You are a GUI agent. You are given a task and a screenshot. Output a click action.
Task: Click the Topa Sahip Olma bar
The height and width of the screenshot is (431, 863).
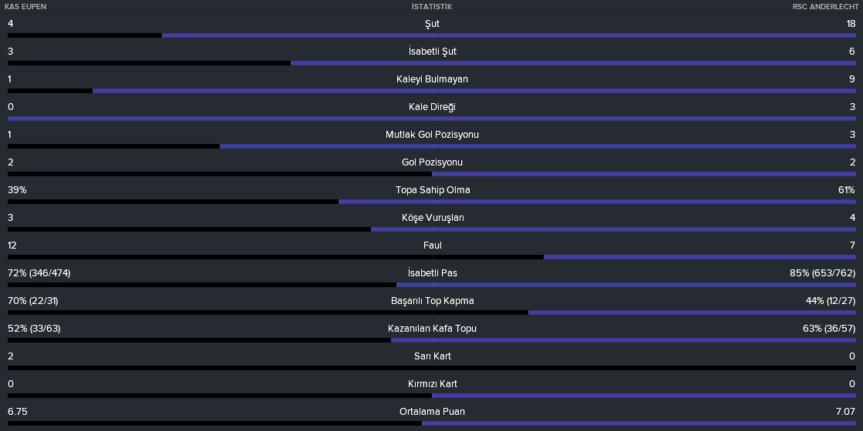(432, 202)
